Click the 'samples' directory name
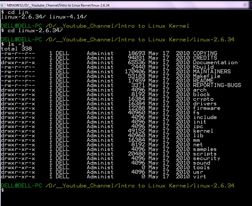 pyautogui.click(x=205, y=149)
